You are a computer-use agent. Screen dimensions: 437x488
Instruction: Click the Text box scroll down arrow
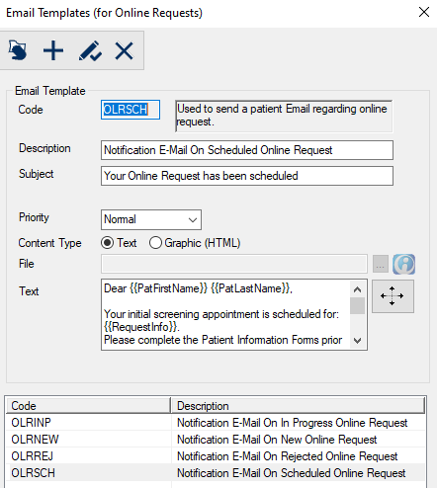tap(358, 341)
